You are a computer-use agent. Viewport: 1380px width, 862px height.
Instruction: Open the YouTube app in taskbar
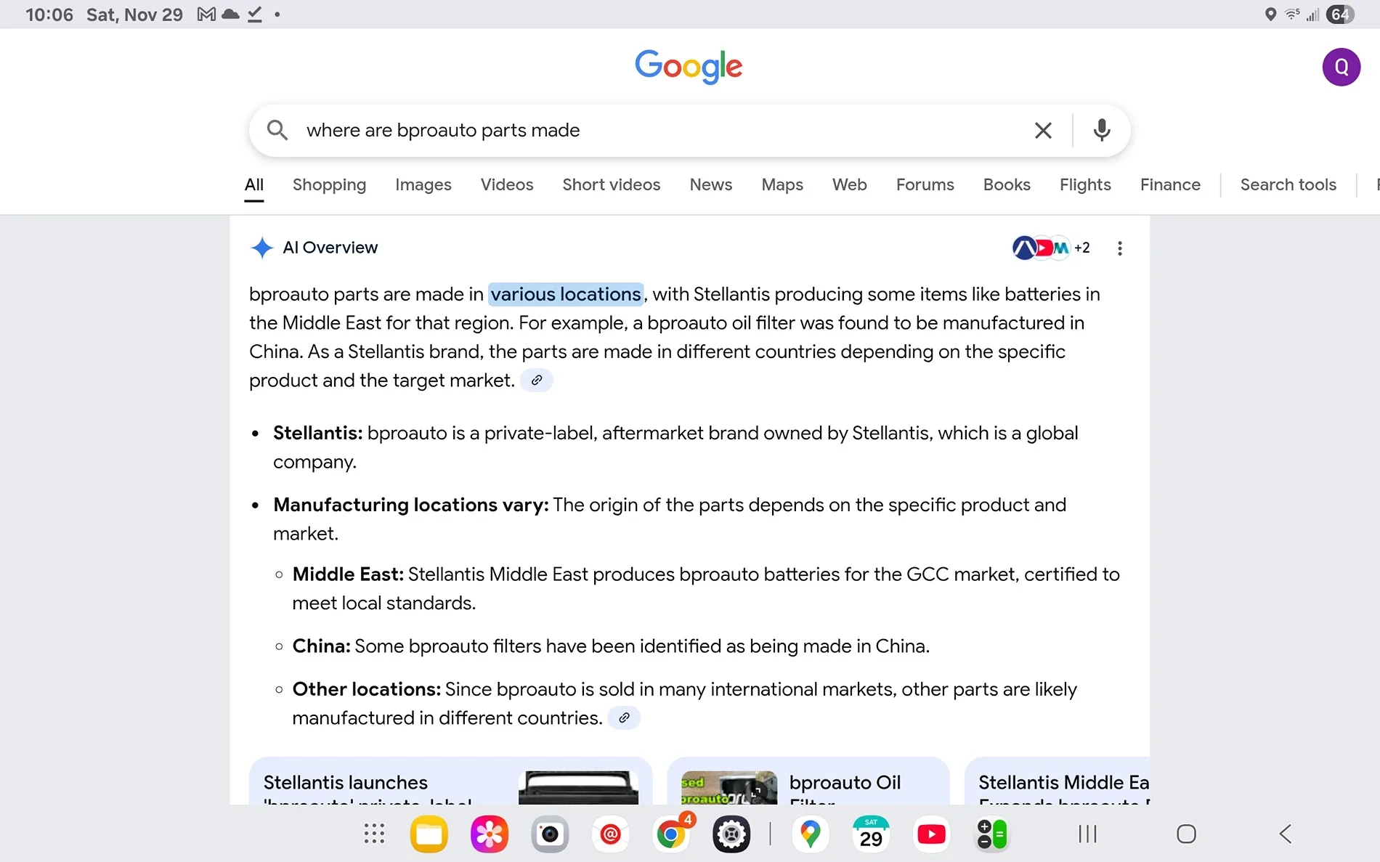pos(931,834)
